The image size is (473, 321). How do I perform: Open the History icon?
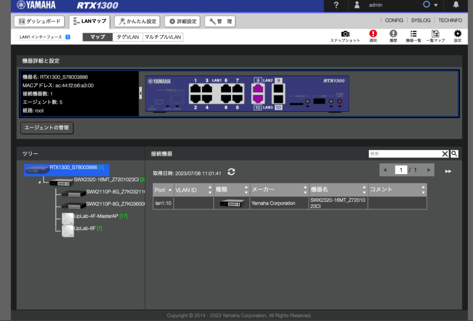pos(393,34)
